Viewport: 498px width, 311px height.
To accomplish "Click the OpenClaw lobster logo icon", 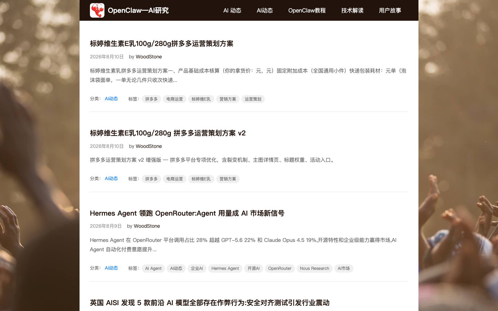I will click(97, 10).
